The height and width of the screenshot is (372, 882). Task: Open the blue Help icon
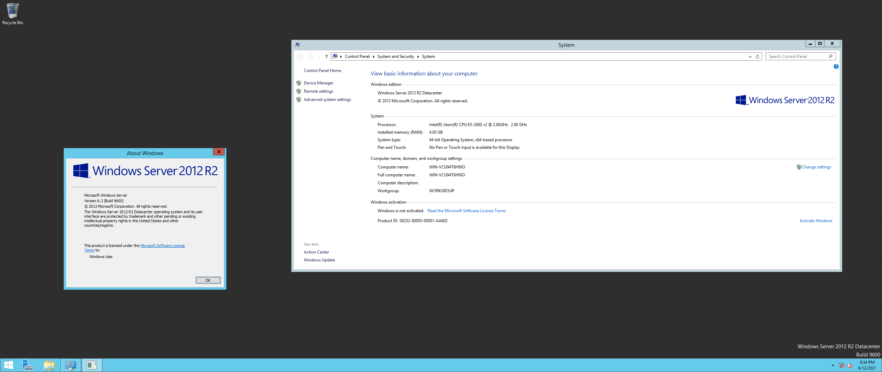836,66
